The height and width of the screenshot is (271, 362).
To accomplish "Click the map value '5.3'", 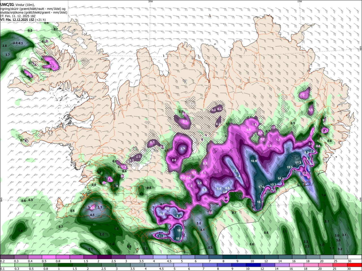I will (162, 214).
